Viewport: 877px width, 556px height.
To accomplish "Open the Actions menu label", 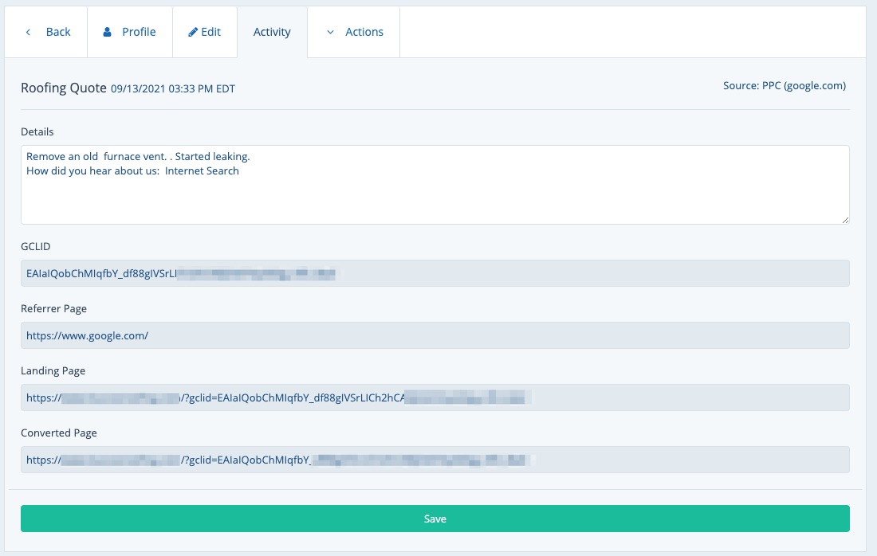I will point(364,33).
